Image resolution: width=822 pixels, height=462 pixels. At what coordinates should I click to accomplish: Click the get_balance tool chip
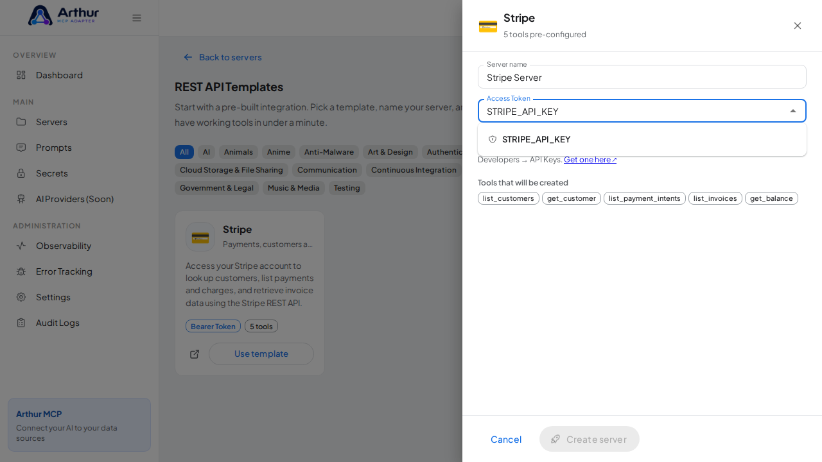771,198
